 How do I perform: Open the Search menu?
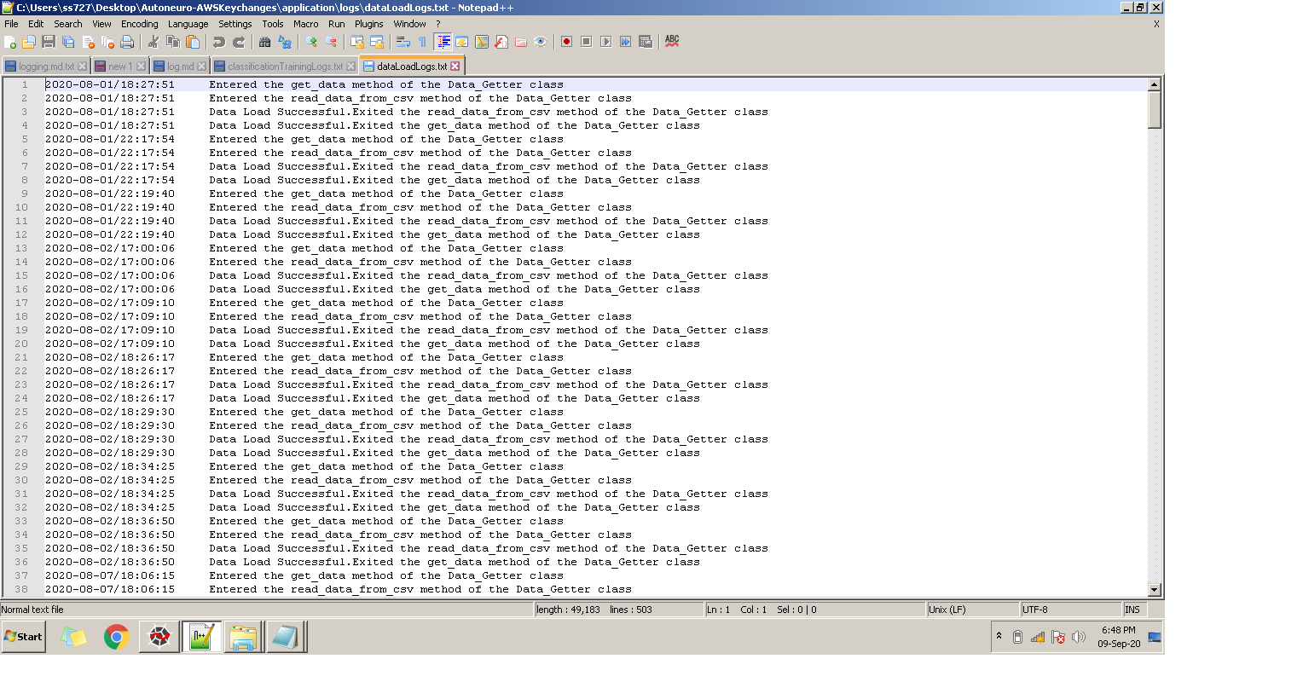pos(68,24)
